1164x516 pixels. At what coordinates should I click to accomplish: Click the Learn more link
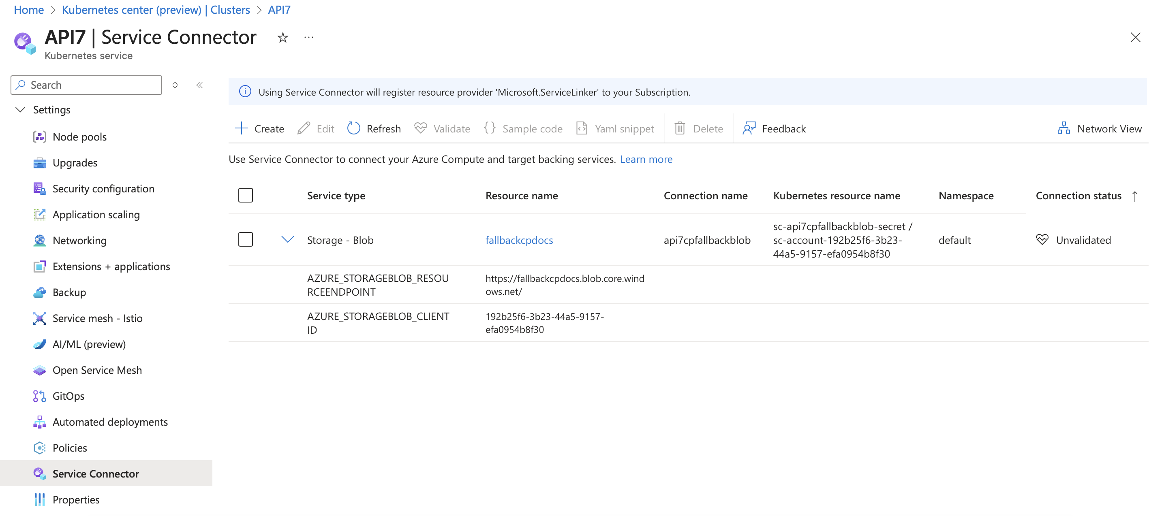pyautogui.click(x=646, y=159)
